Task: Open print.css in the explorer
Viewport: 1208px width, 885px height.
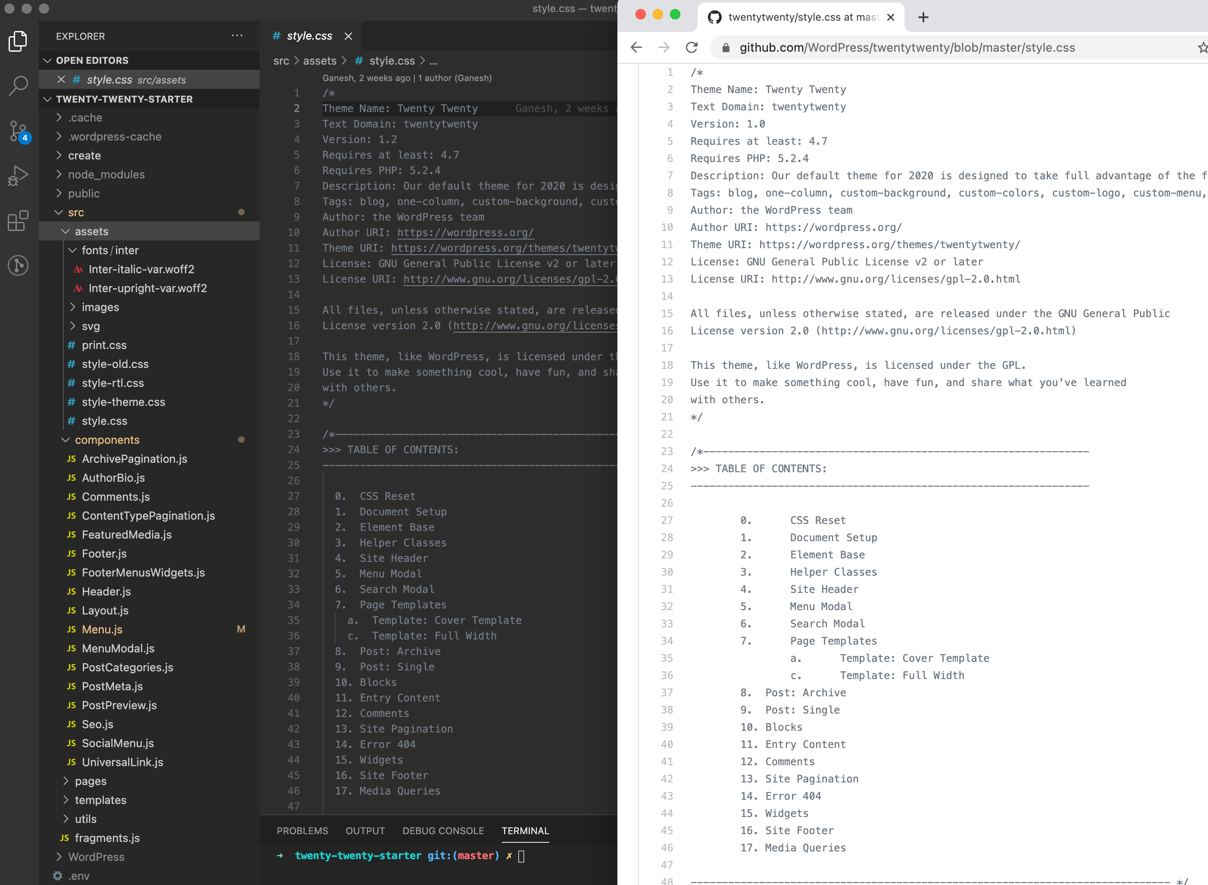Action: 104,345
